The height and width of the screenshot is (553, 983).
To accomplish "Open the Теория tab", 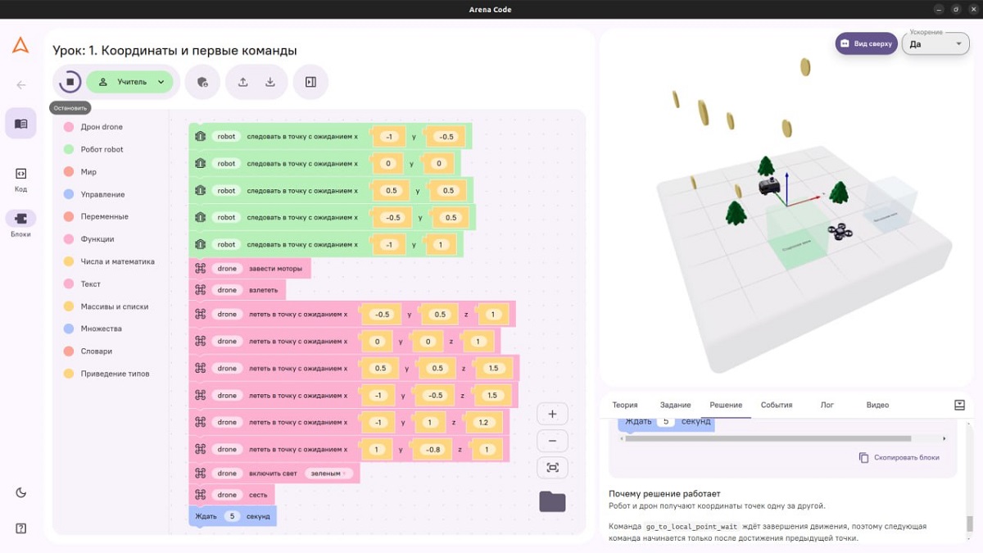I will (625, 405).
